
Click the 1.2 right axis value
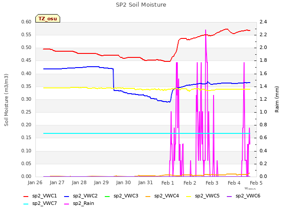(x=264, y=99)
